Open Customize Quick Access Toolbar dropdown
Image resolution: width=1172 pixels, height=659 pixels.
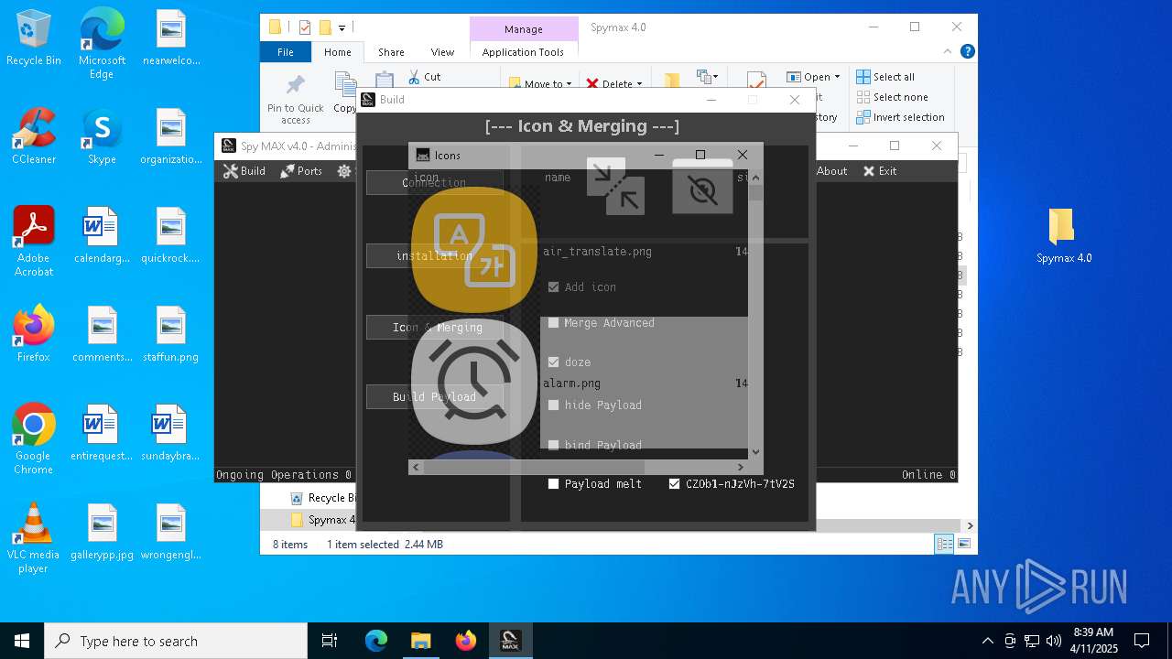coord(342,27)
